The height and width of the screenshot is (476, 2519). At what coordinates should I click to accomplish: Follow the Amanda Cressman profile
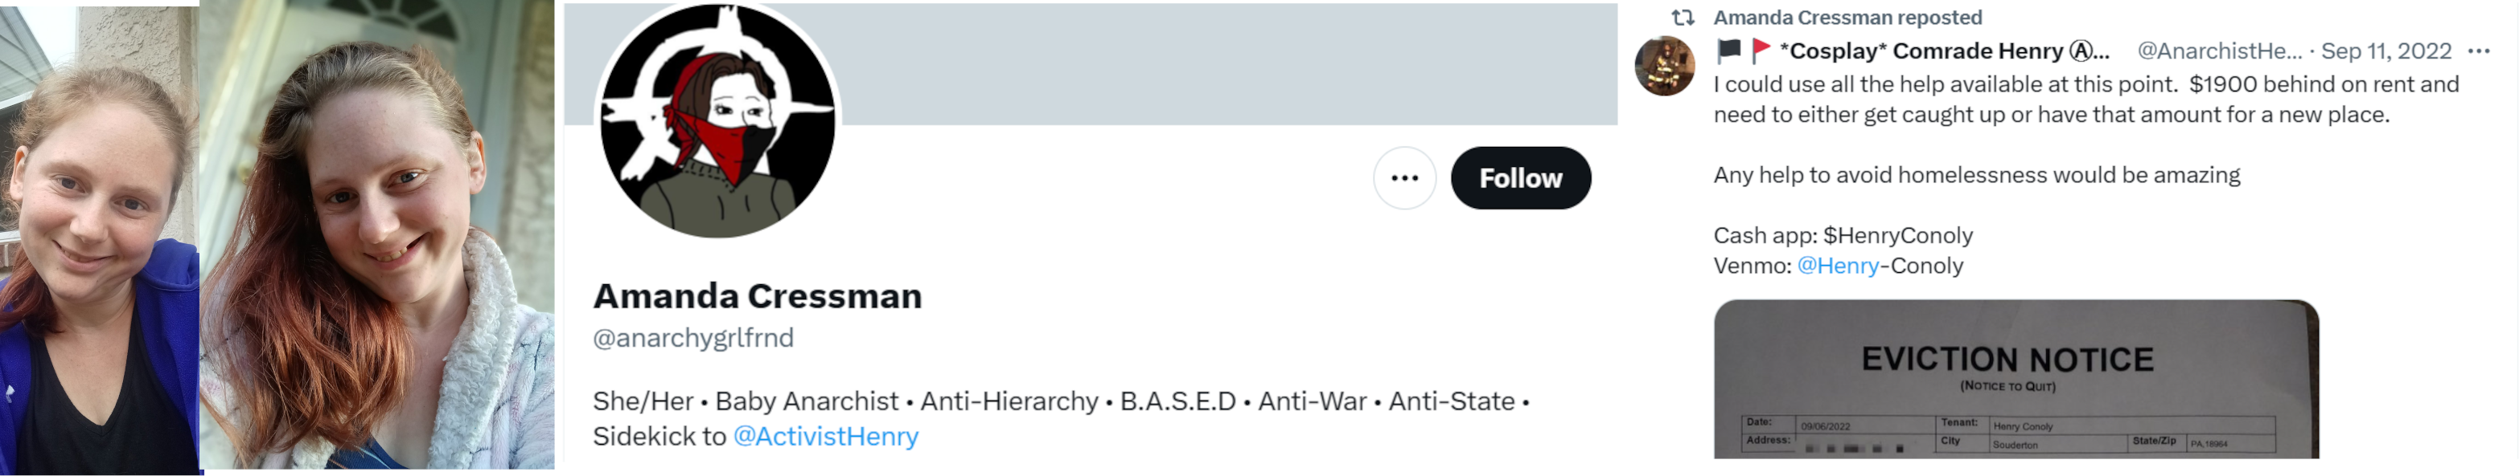pos(1519,177)
